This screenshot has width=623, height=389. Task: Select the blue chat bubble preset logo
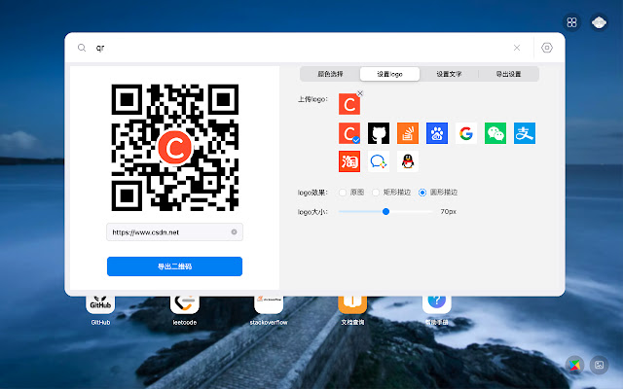[x=379, y=161]
